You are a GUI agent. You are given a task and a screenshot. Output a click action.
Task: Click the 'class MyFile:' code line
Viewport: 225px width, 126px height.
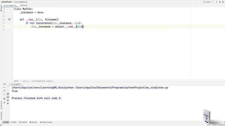click(23, 9)
